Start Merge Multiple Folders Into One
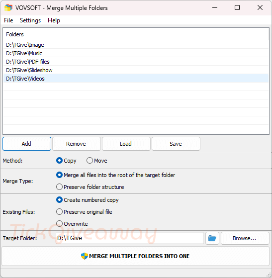Image resolution: width=272 pixels, height=278 pixels. [136, 256]
